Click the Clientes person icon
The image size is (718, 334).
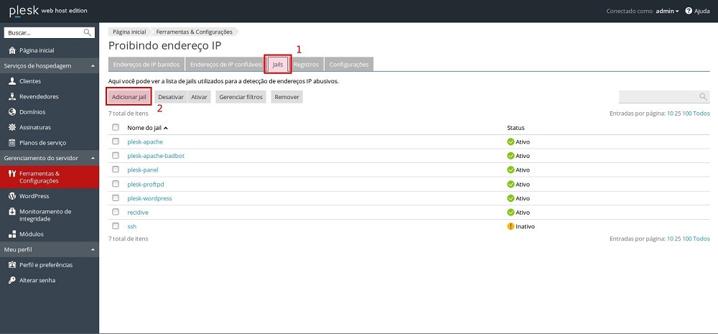click(12, 81)
